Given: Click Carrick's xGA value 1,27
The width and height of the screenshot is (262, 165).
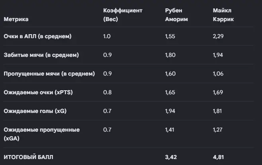Looking at the screenshot, I should pos(217,130).
